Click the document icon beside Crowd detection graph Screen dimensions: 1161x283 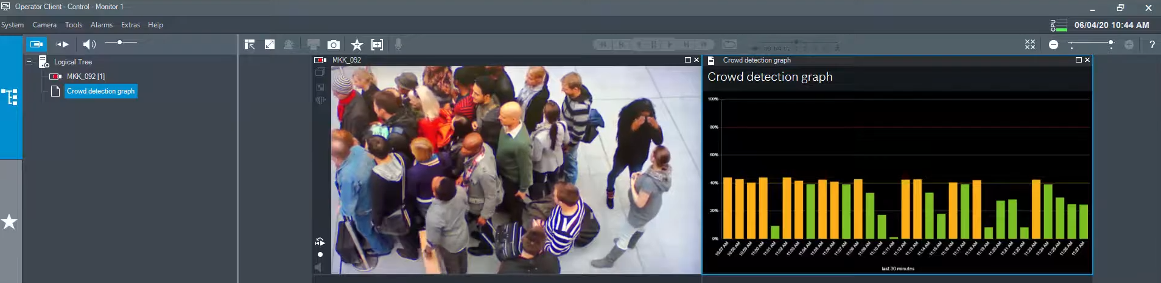[55, 91]
